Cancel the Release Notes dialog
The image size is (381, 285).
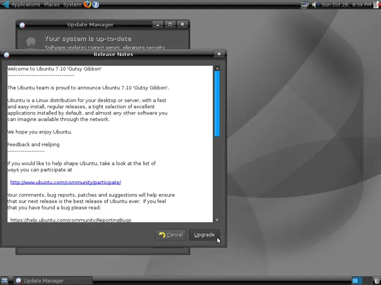coord(170,235)
